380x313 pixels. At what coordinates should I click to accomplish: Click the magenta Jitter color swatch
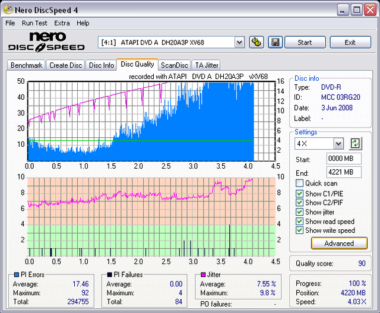pyautogui.click(x=203, y=275)
